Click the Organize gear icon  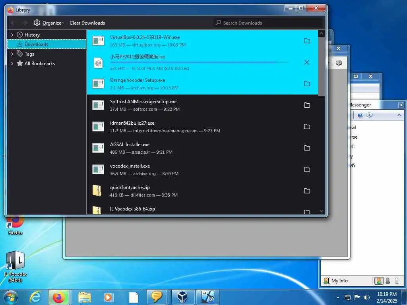click(x=37, y=23)
